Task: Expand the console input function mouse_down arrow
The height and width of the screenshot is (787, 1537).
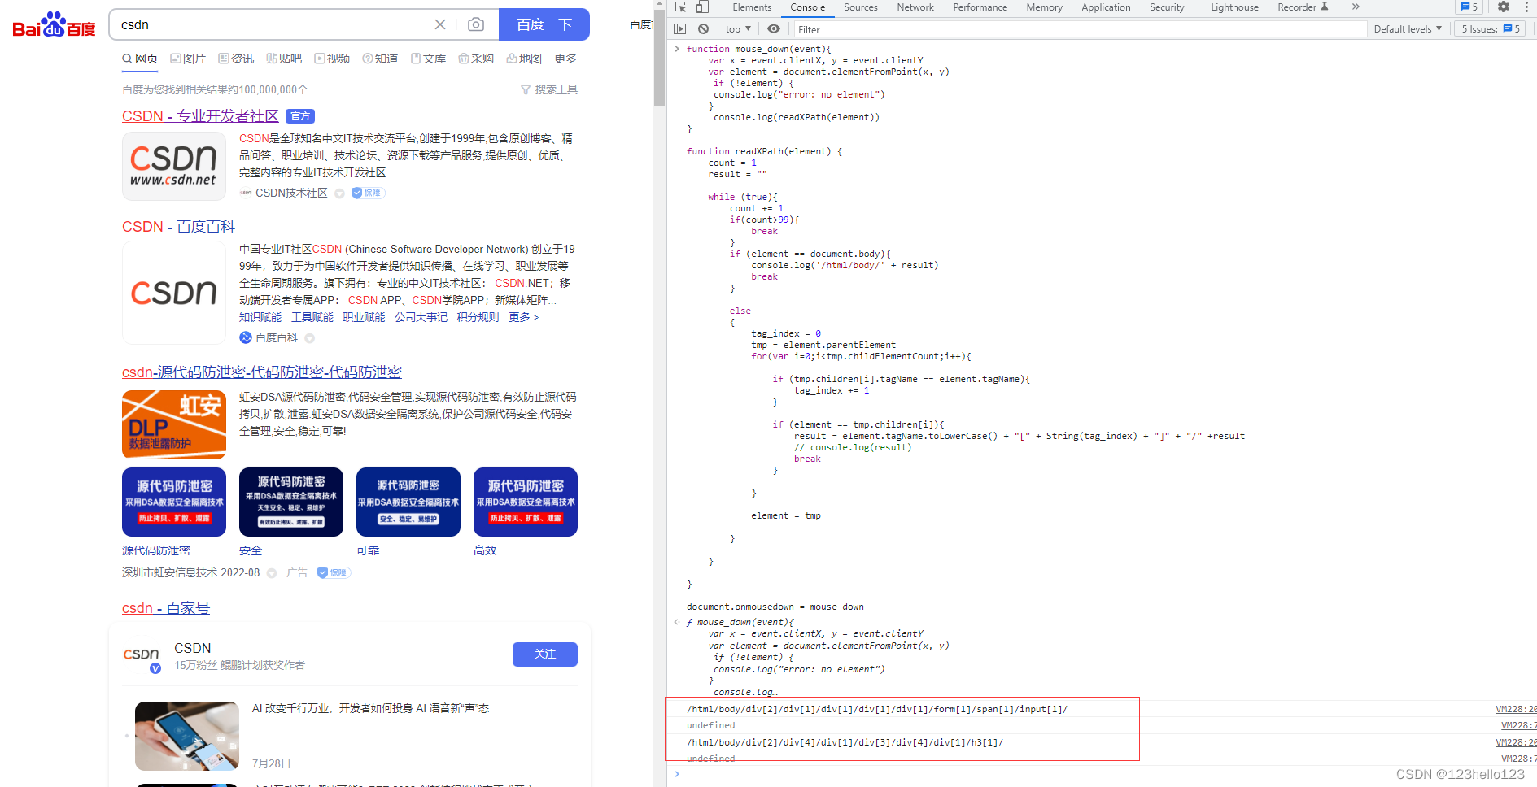Action: (677, 49)
